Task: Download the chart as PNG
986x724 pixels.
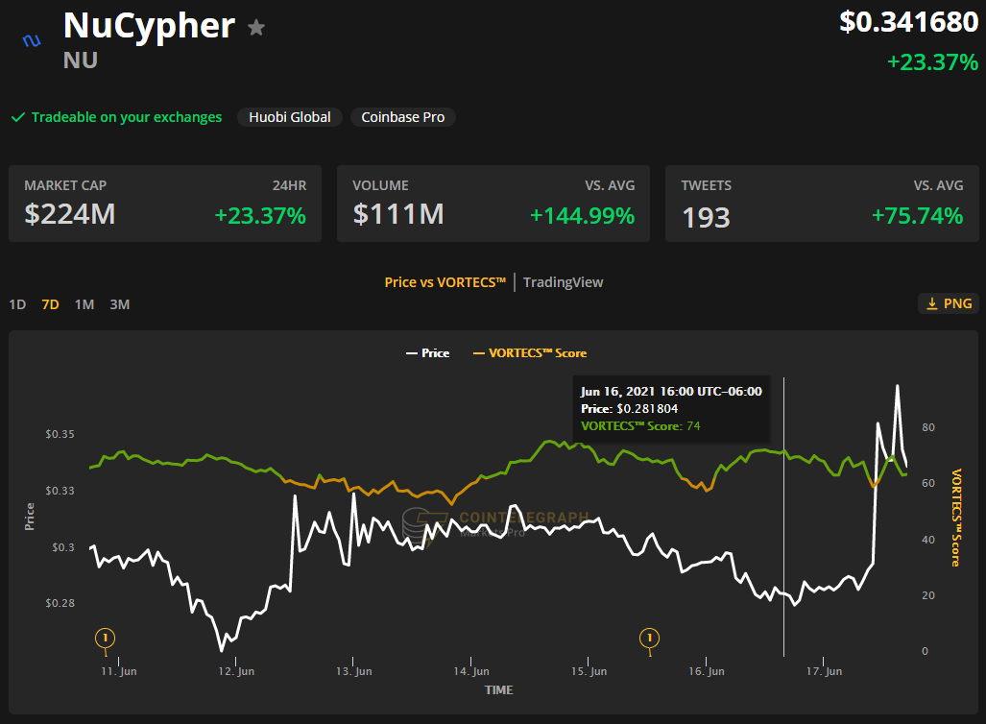Action: 948,303
